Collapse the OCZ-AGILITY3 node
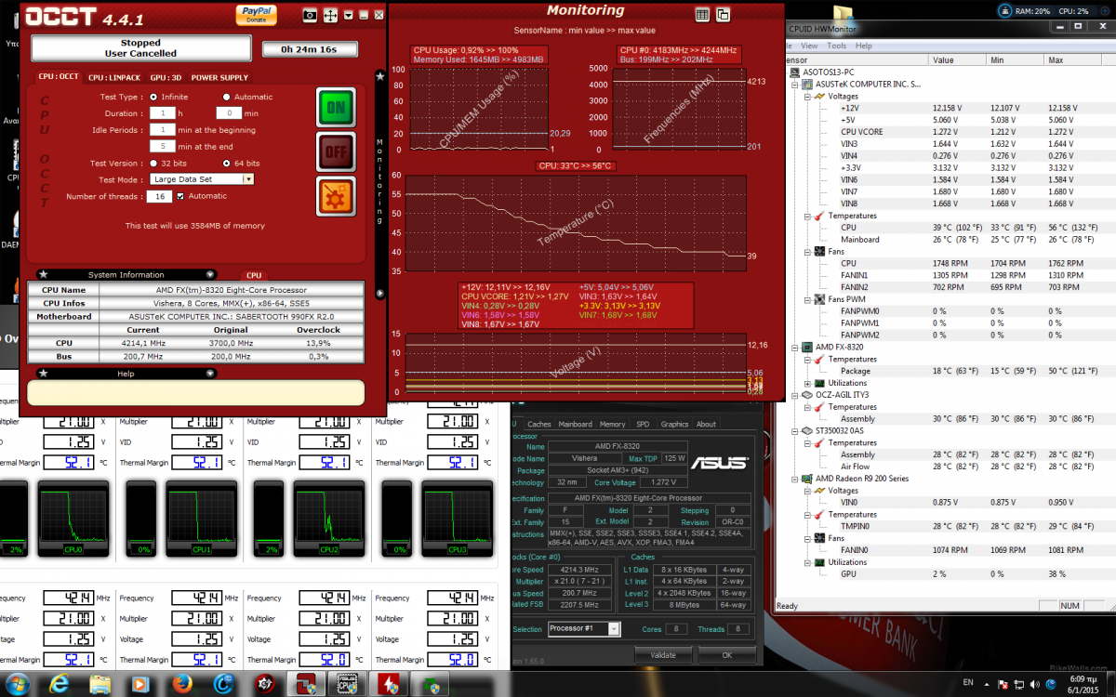 795,395
